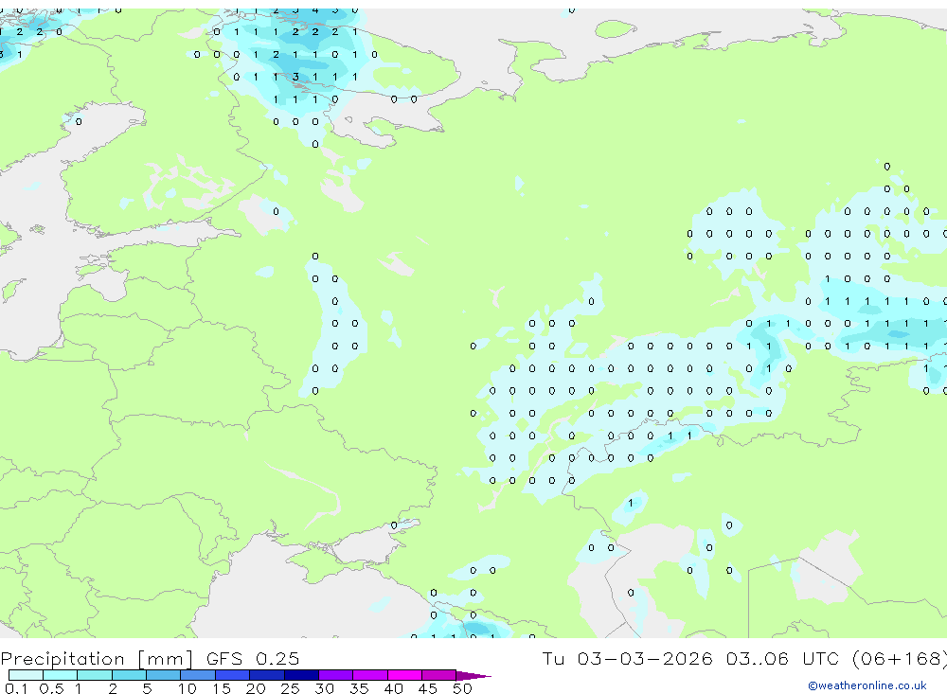947x694 pixels.
Task: Select the 40–45 mm magenta legend swatch
Action: pyautogui.click(x=404, y=675)
